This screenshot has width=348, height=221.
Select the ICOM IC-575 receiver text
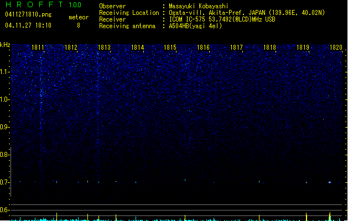tap(188, 19)
